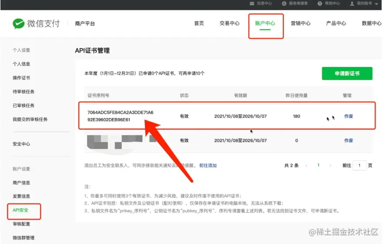
Task: Click the 共 2 条 total count
Action: click(291, 165)
